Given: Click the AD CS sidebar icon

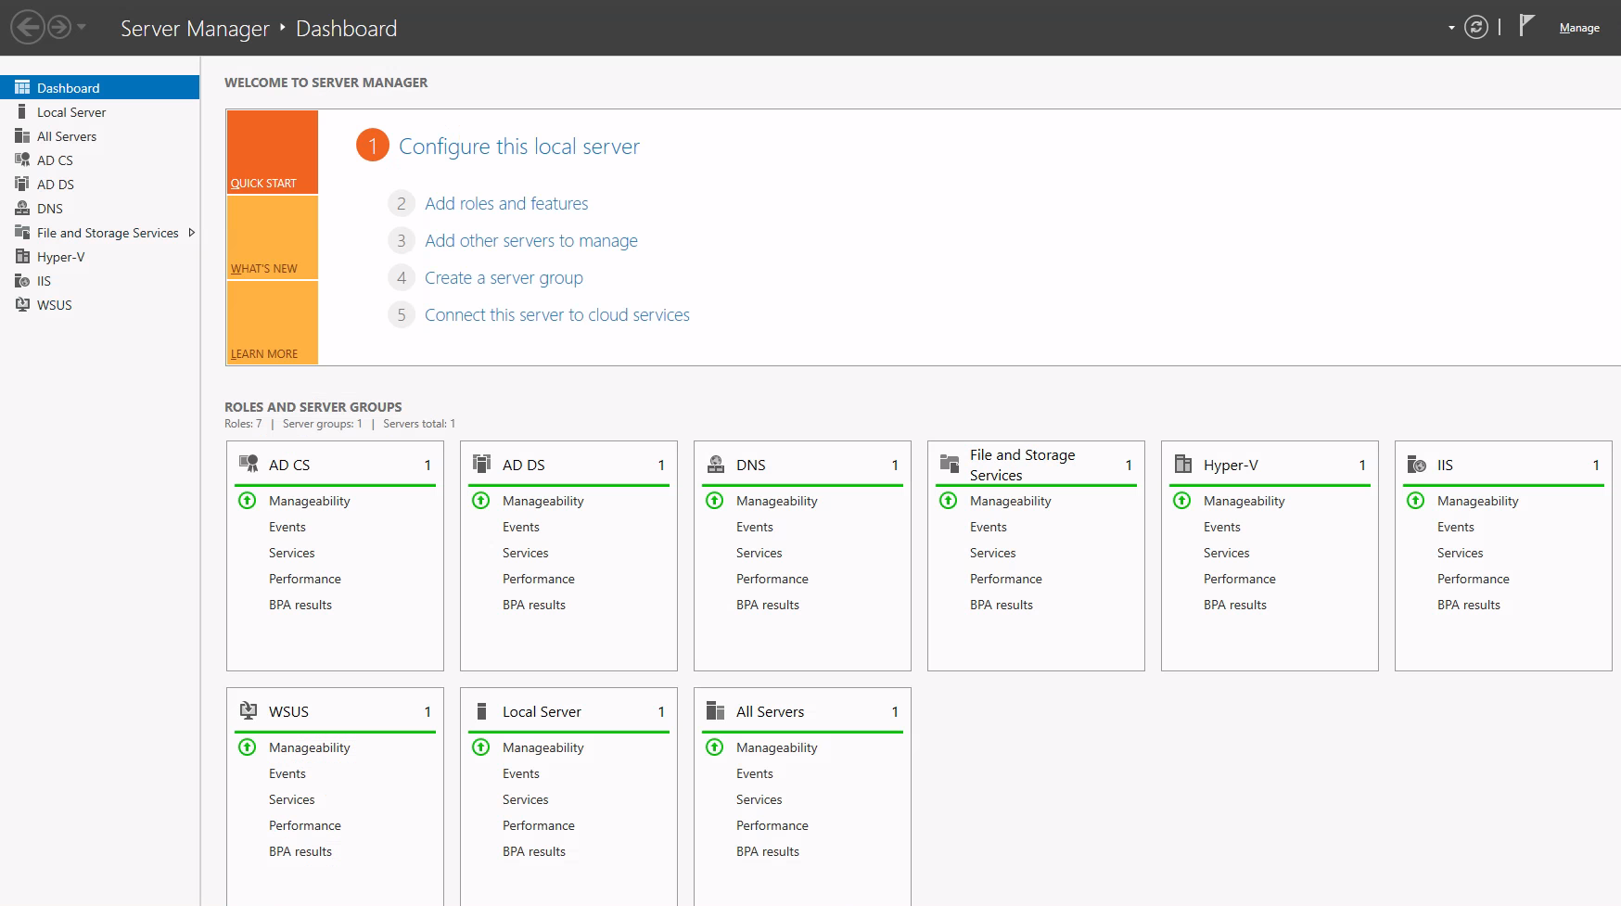Looking at the screenshot, I should click(x=22, y=160).
